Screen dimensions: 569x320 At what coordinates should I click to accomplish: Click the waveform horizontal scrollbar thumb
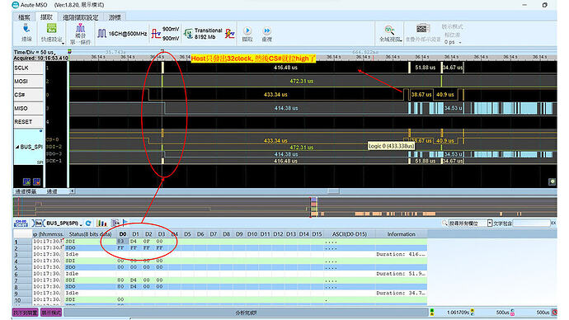pyautogui.click(x=333, y=191)
